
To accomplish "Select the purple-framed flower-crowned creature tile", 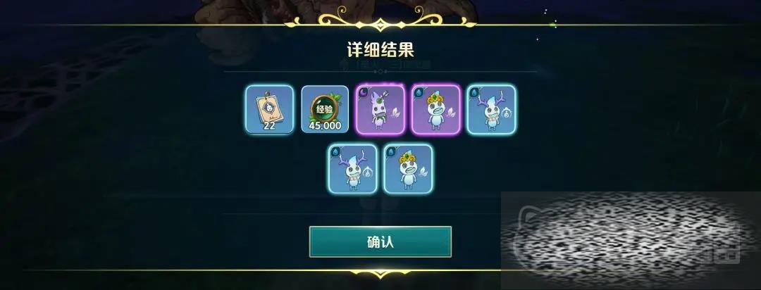I will (x=436, y=110).
